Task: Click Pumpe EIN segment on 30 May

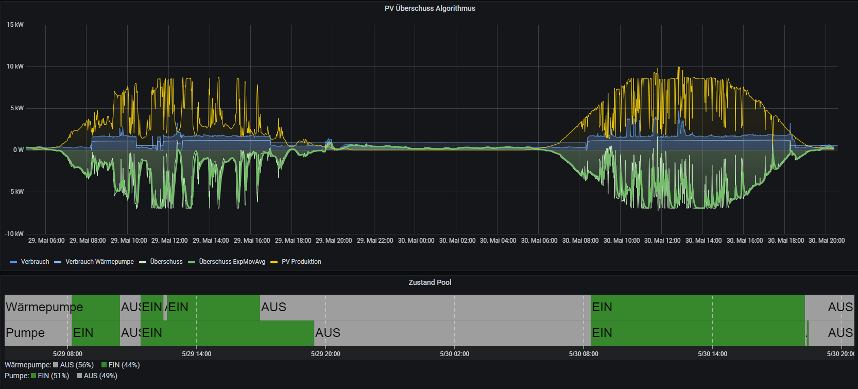Action: click(698, 333)
